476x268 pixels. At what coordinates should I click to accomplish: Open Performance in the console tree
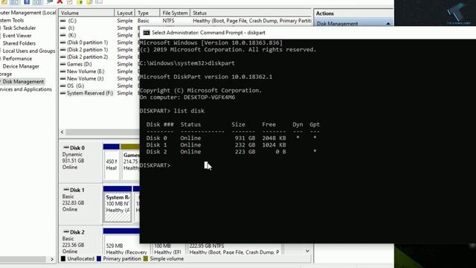(17, 58)
